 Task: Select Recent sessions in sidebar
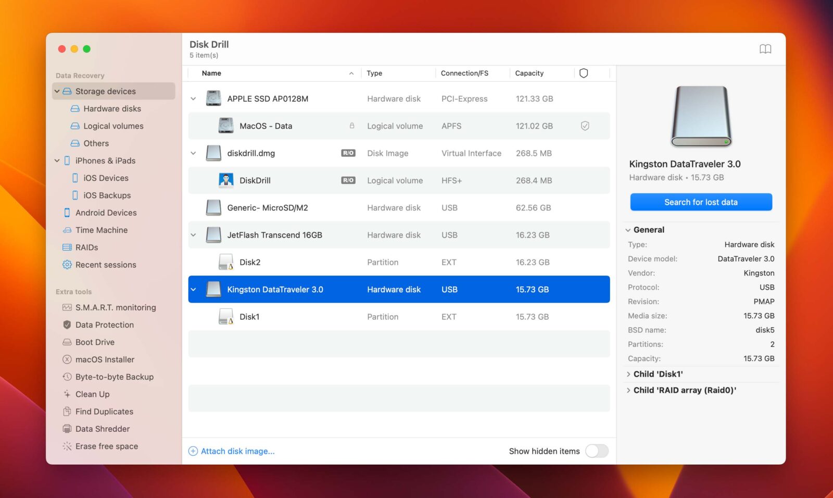click(x=105, y=265)
